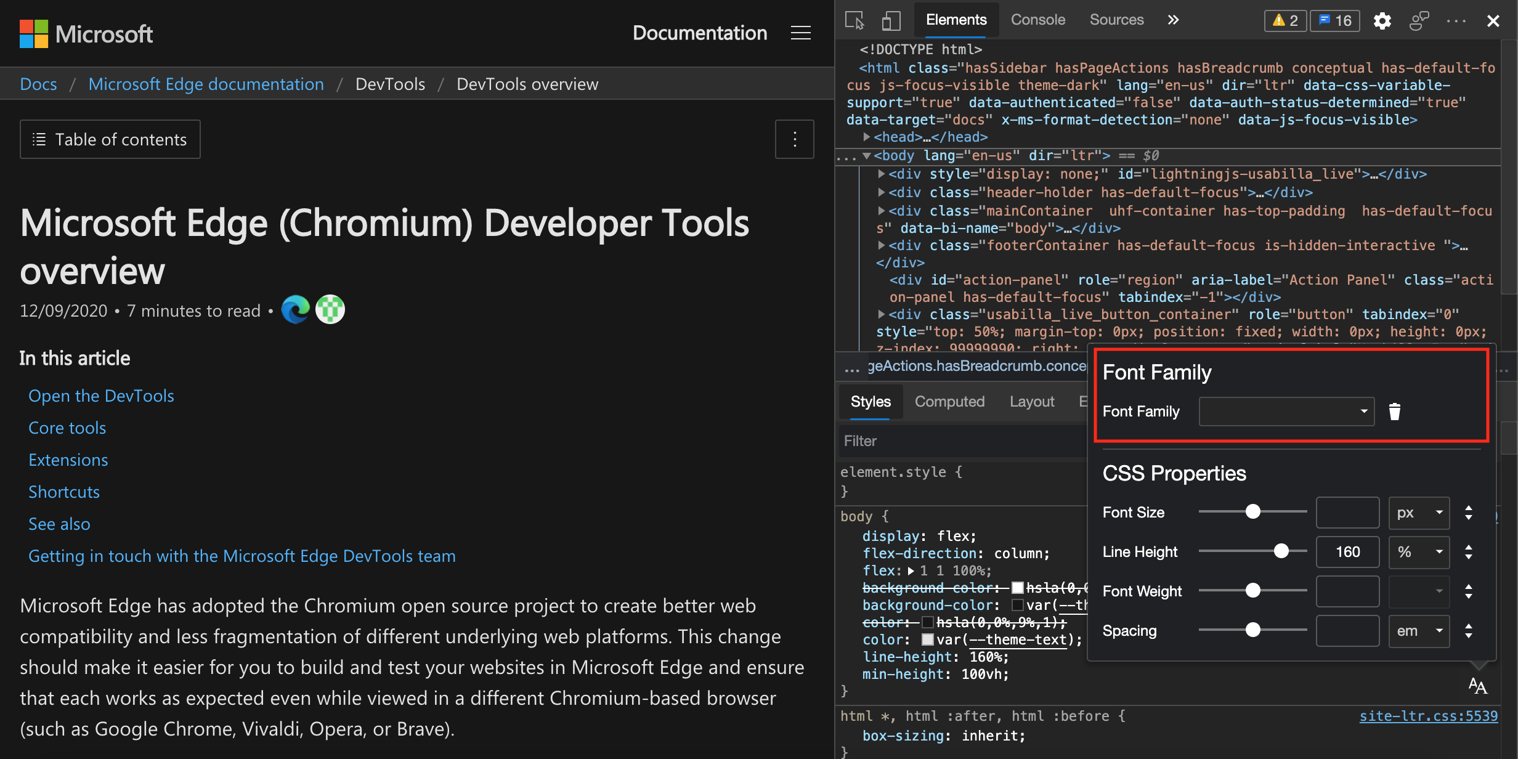Switch to the Console tab
Image resolution: width=1518 pixels, height=759 pixels.
coord(1037,18)
